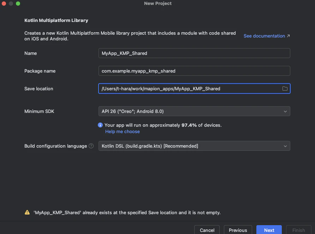315x234 pixels.
Task: Click the Build configuration language label
Action: [x=56, y=146]
